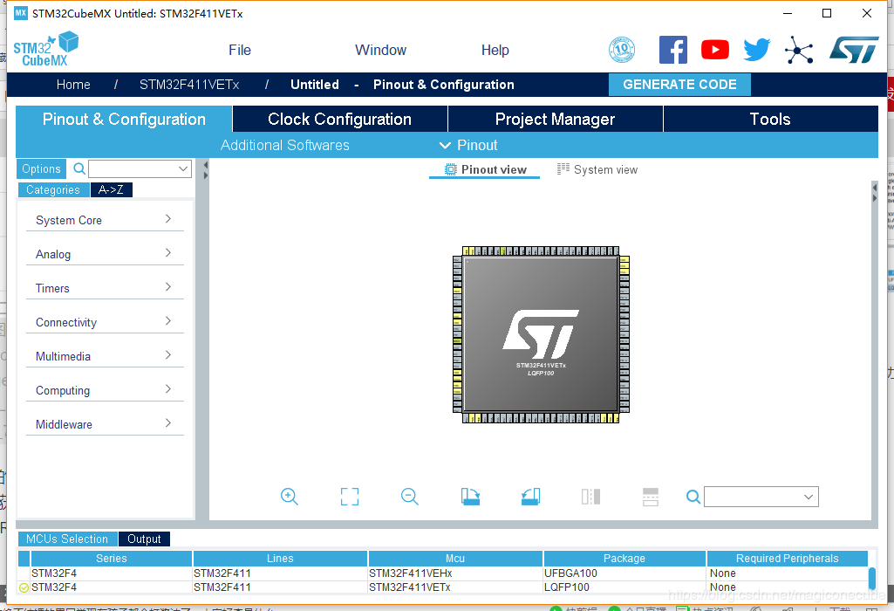The height and width of the screenshot is (611, 894).
Task: Open the Help menu
Action: tap(495, 51)
